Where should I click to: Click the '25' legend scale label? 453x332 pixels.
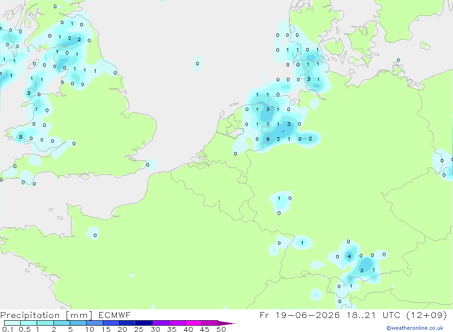(139, 329)
